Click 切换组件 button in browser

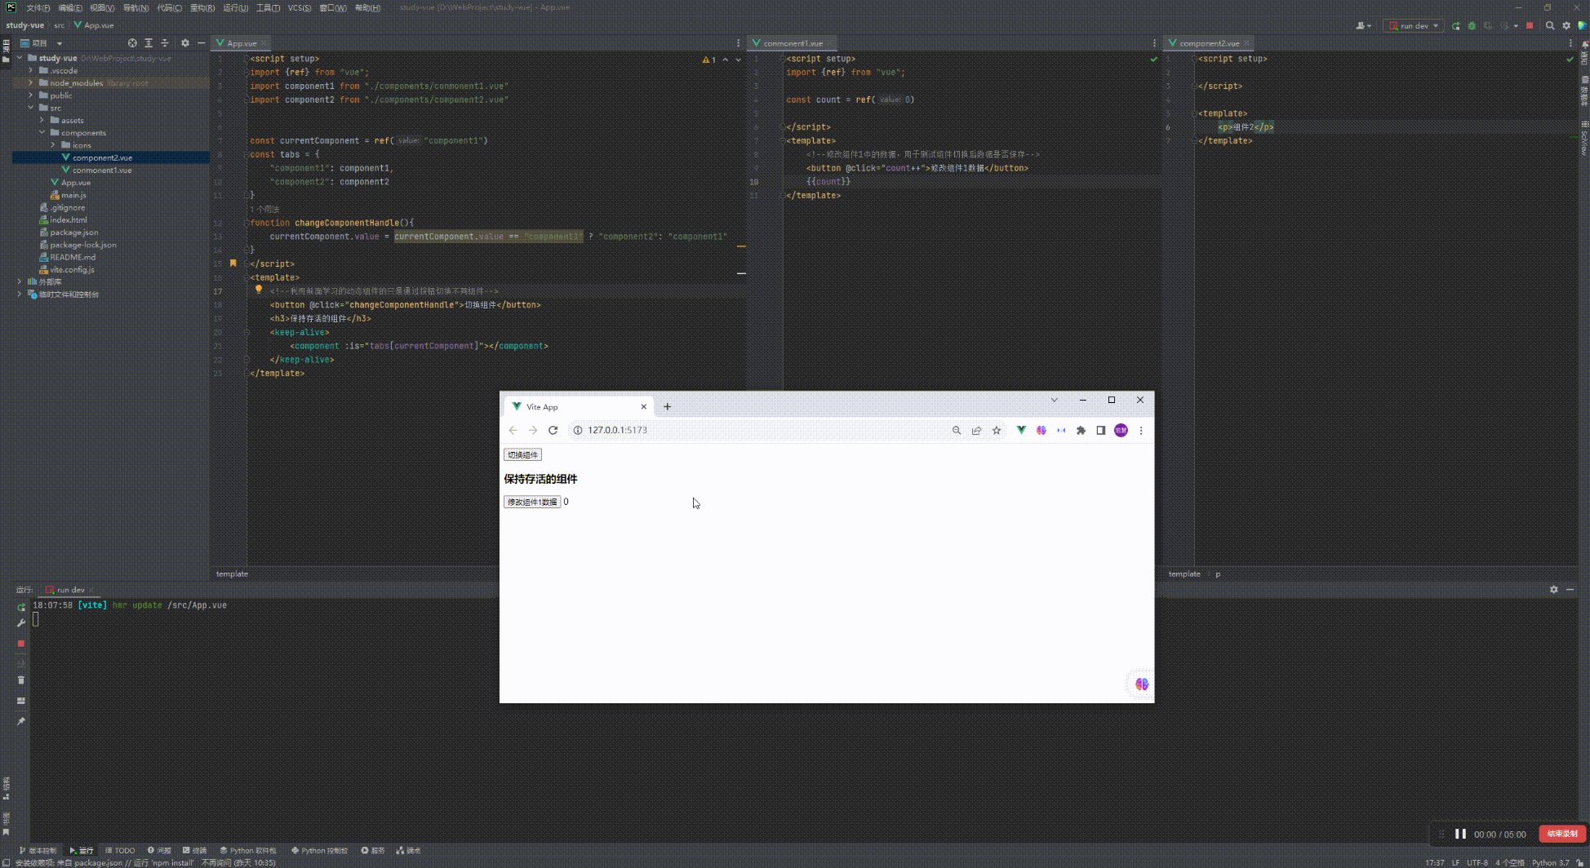coord(522,454)
